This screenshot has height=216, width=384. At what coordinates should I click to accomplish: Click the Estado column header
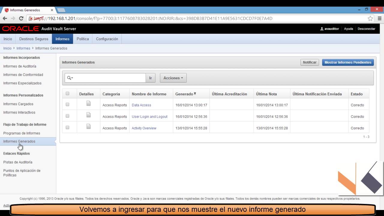(356, 94)
